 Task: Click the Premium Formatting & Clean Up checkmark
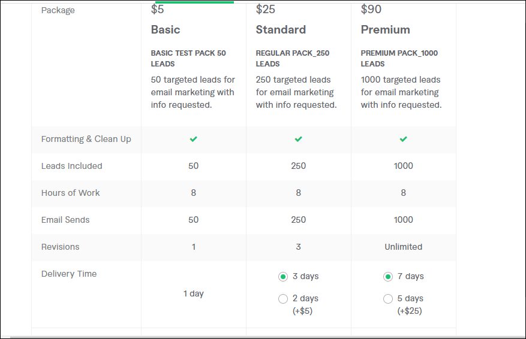403,139
